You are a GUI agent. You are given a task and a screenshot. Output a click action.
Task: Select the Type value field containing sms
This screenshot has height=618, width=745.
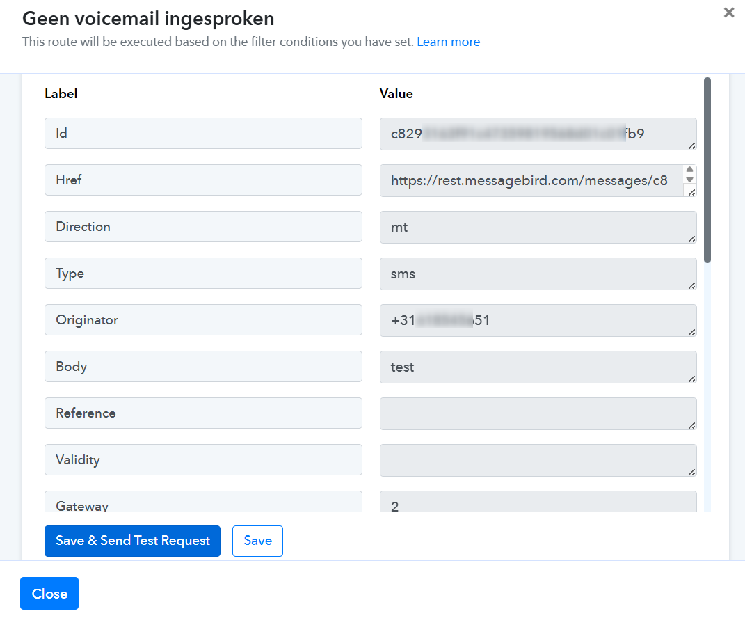tap(537, 274)
